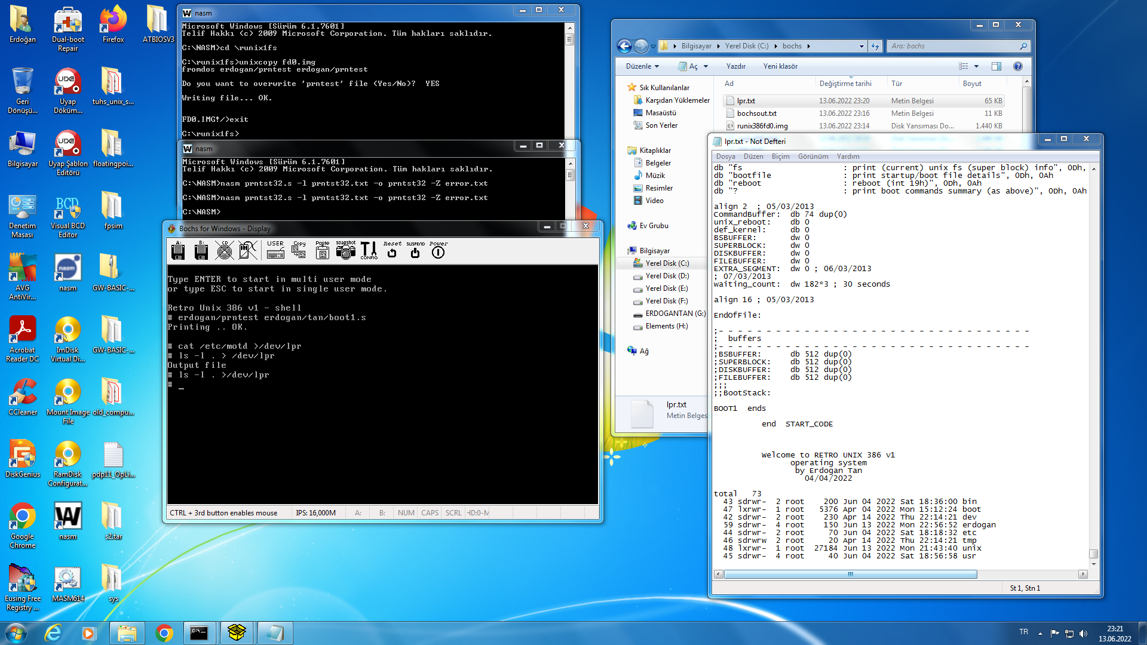Screen dimensions: 1147x645
Task: Toggle the CD-ROM drive icon in Bochs
Action: click(225, 251)
